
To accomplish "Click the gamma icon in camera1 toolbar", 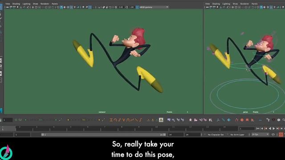I will (x=126, y=7).
